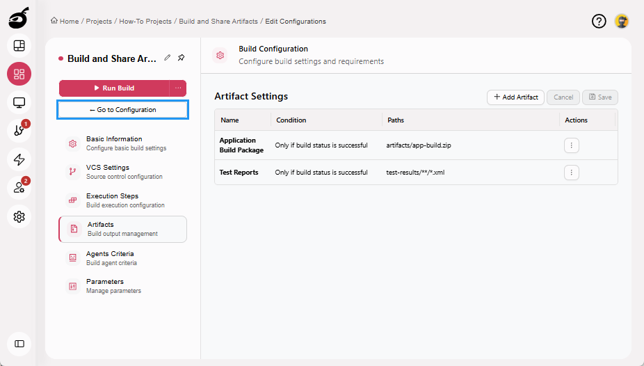Click the Actions column header
644x366 pixels.
coord(577,120)
